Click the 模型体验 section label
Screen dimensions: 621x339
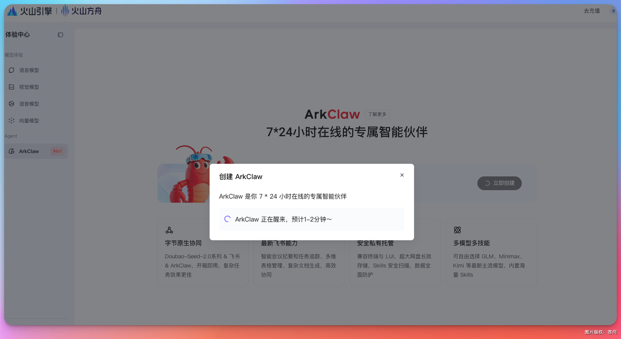pos(14,55)
